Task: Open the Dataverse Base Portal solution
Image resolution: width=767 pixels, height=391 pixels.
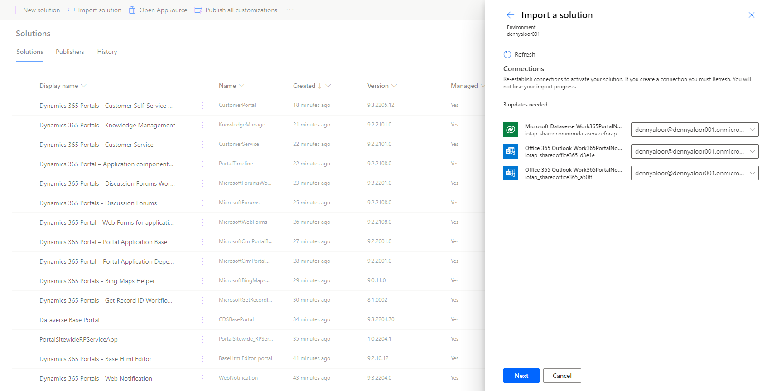Action: (69, 320)
